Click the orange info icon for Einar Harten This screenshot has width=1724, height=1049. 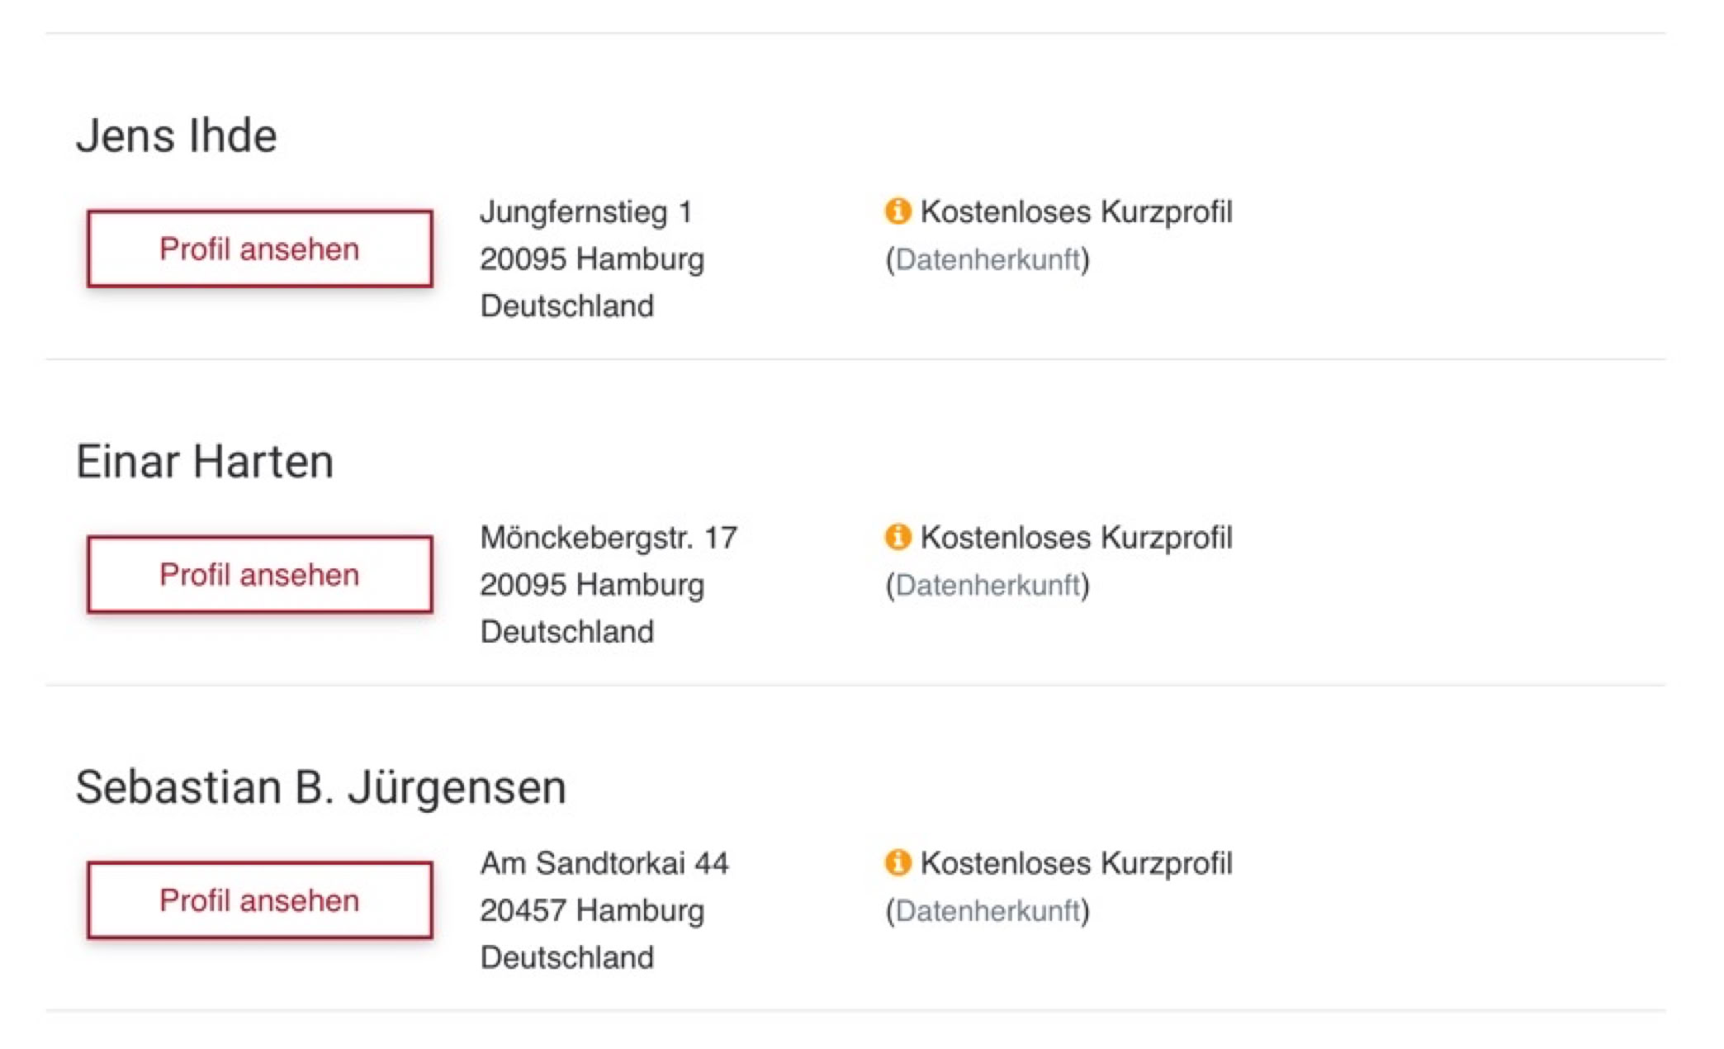point(898,537)
